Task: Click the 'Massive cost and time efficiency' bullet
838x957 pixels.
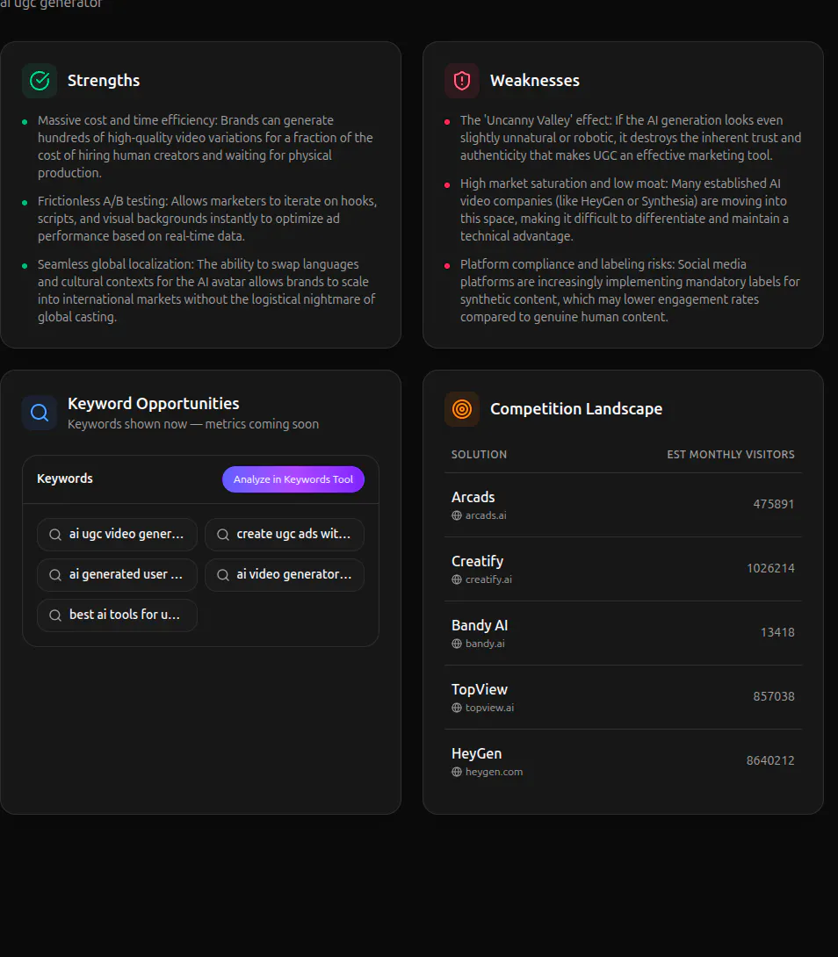Action: point(206,147)
